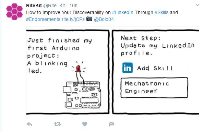
Task: Retweet this RiteKit tweet
Action: coord(57,124)
